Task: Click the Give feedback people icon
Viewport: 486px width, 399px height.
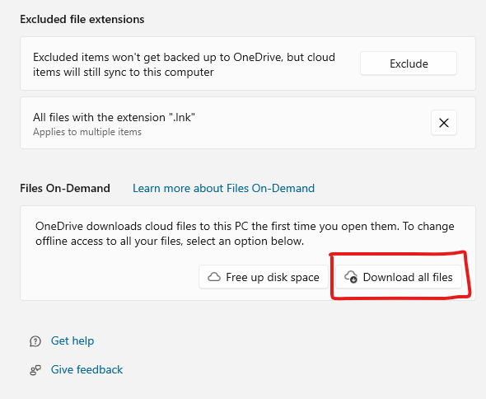Action: coord(35,370)
